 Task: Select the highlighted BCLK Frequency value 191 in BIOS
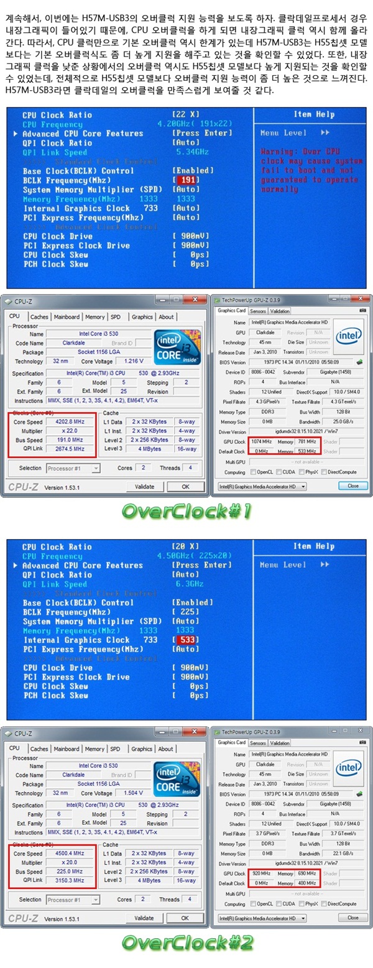[x=186, y=180]
